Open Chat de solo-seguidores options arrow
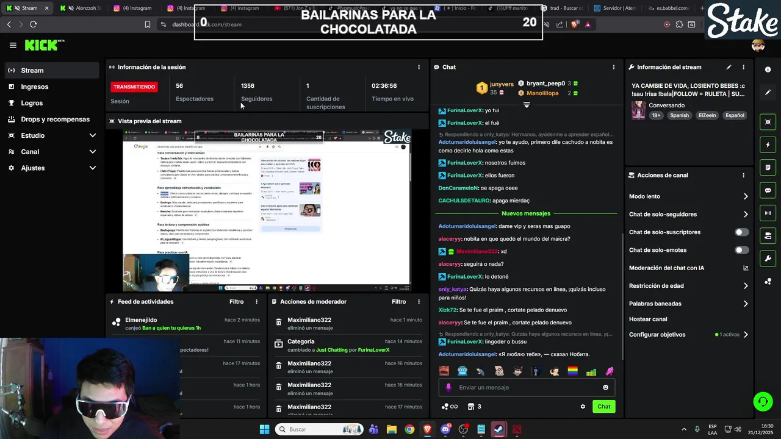This screenshot has width=781, height=439. coord(746,214)
